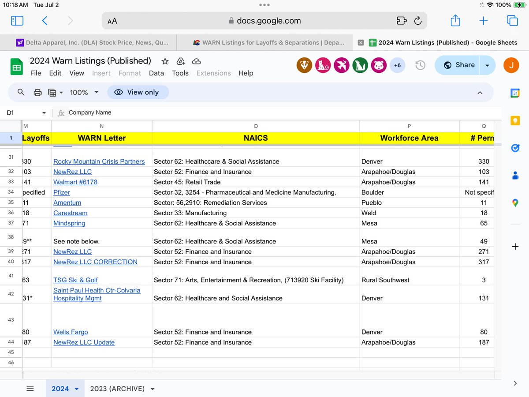Open the Carestream WARN letter link

[70, 213]
